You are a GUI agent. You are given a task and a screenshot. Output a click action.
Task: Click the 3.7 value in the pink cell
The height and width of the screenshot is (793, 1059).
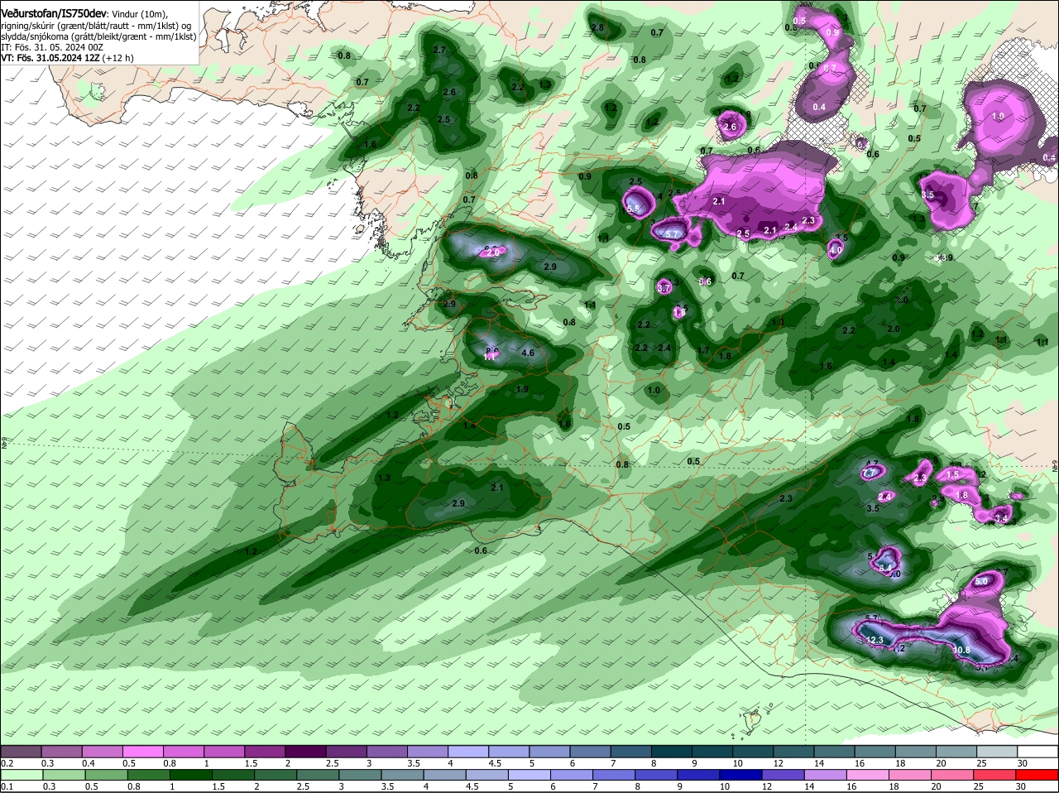[x=664, y=288]
